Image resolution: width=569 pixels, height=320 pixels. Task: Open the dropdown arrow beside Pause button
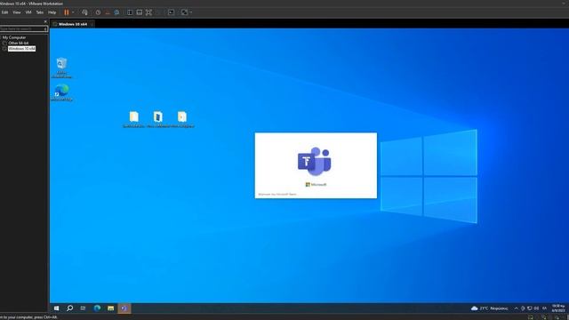[x=73, y=12]
